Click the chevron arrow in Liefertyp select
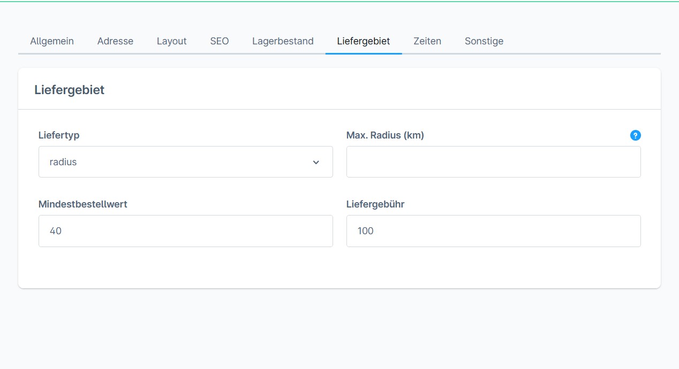 316,163
